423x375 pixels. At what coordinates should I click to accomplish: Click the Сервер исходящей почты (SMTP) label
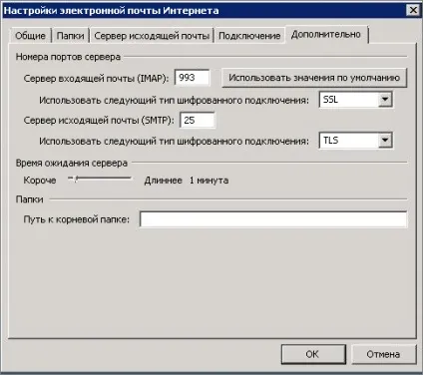coord(99,120)
